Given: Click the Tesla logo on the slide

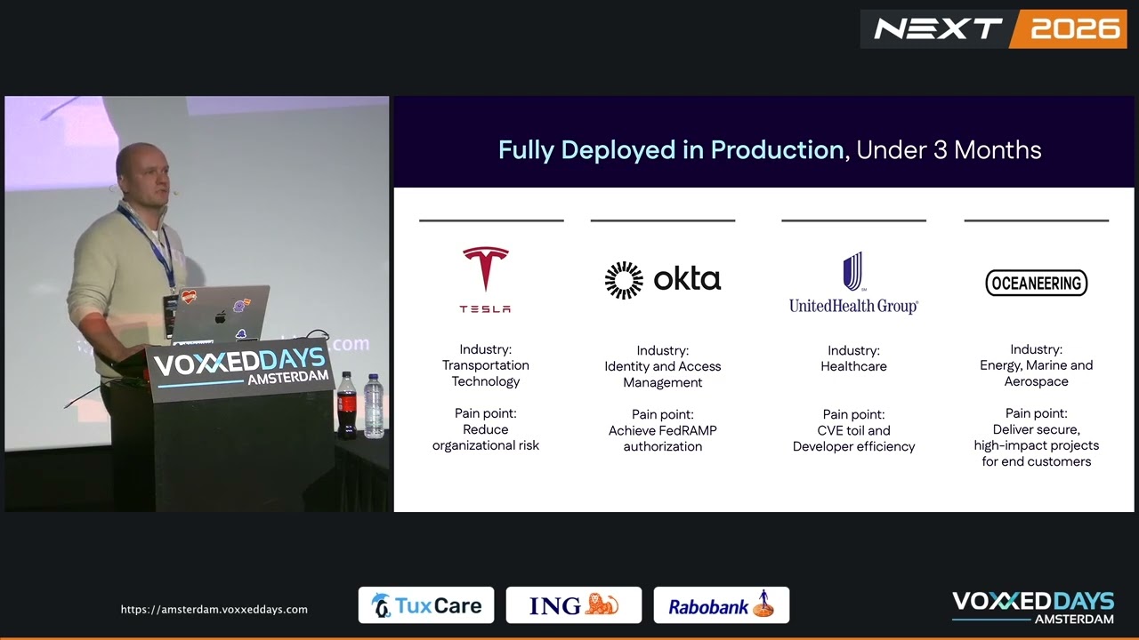Looking at the screenshot, I should 485,280.
